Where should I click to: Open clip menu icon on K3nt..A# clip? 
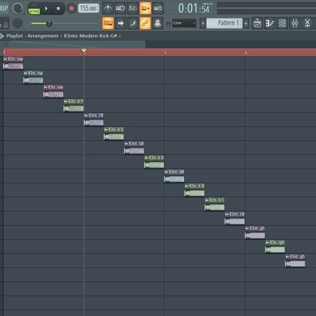[166, 172]
